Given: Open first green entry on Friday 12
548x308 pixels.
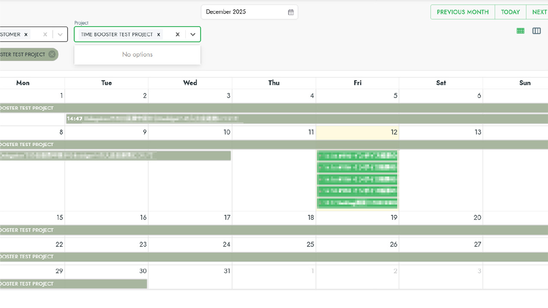Looking at the screenshot, I should pos(357,155).
